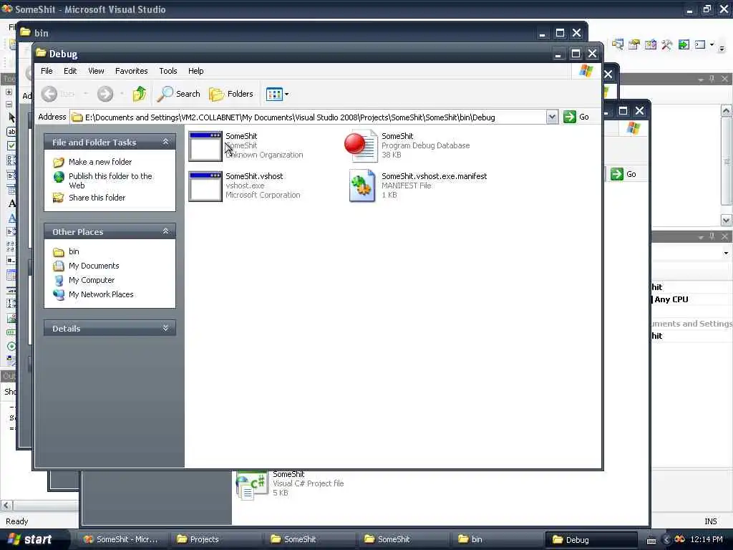This screenshot has height=550, width=733.
Task: Open the Favorites menu
Action: point(132,71)
